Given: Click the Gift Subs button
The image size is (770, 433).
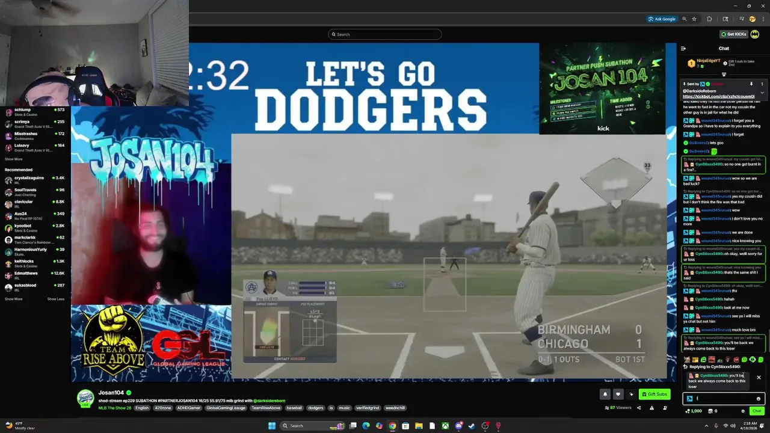Looking at the screenshot, I should coord(654,395).
